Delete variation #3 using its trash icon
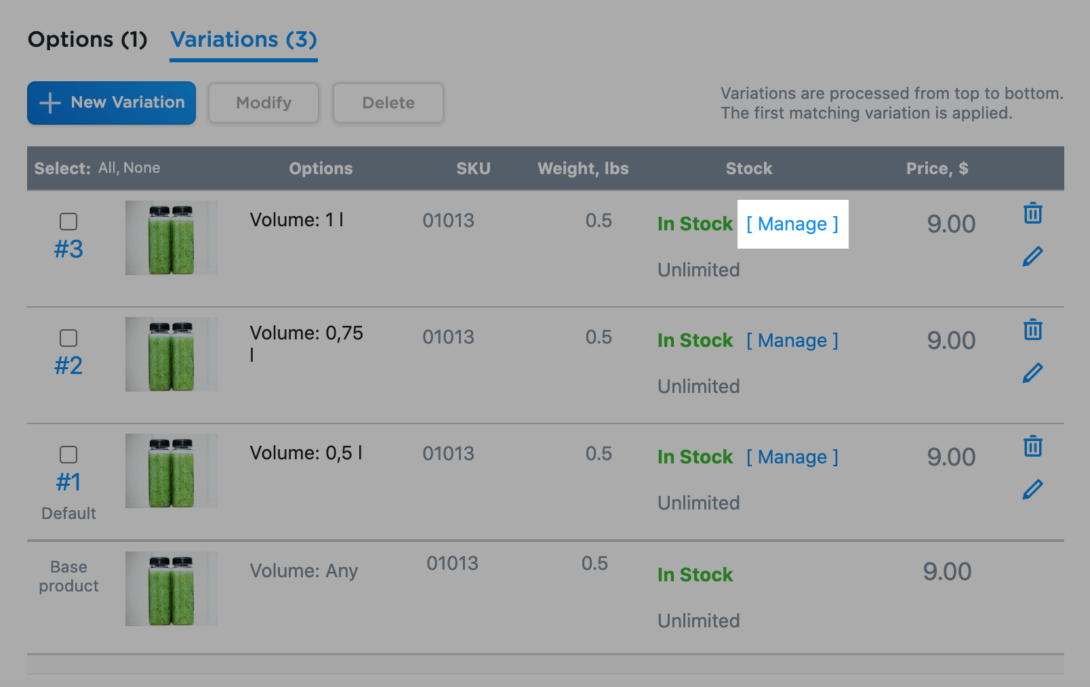Image resolution: width=1090 pixels, height=687 pixels. 1032,213
